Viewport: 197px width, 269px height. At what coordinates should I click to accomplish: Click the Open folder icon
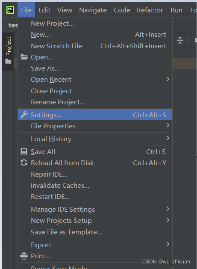coord(24,57)
